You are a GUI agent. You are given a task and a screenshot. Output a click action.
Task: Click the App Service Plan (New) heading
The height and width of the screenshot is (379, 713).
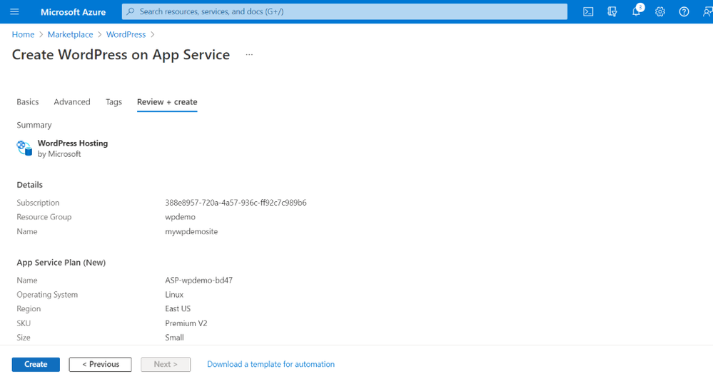(x=61, y=263)
